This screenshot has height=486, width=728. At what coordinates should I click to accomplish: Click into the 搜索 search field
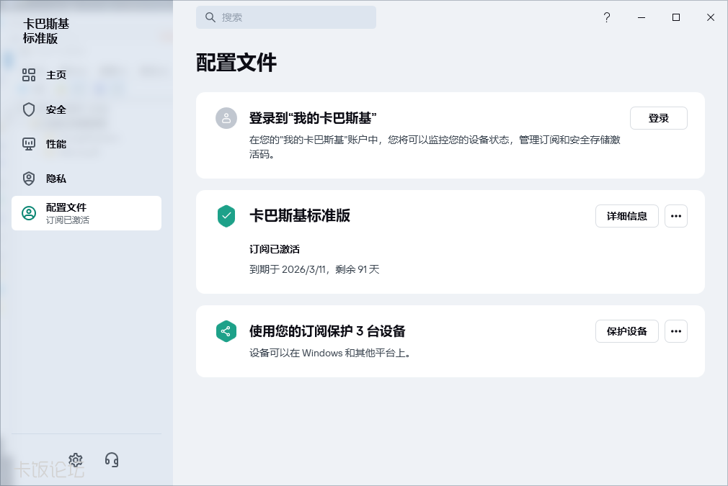click(296, 17)
